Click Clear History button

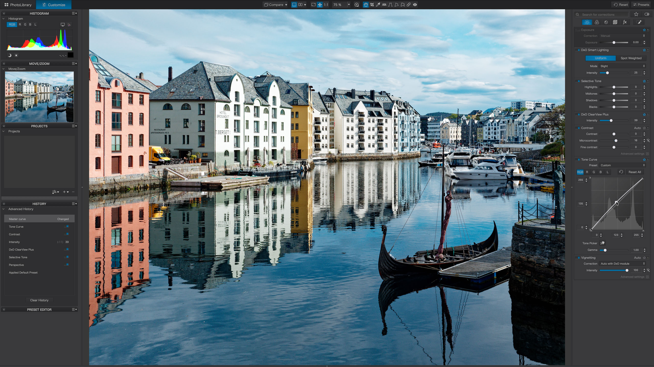pyautogui.click(x=39, y=300)
